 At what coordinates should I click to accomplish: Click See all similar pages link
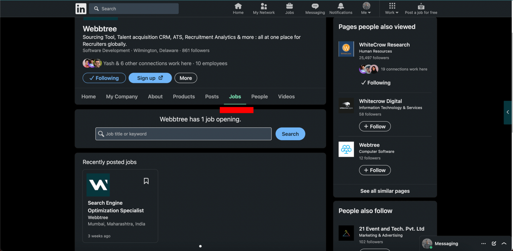(x=385, y=191)
